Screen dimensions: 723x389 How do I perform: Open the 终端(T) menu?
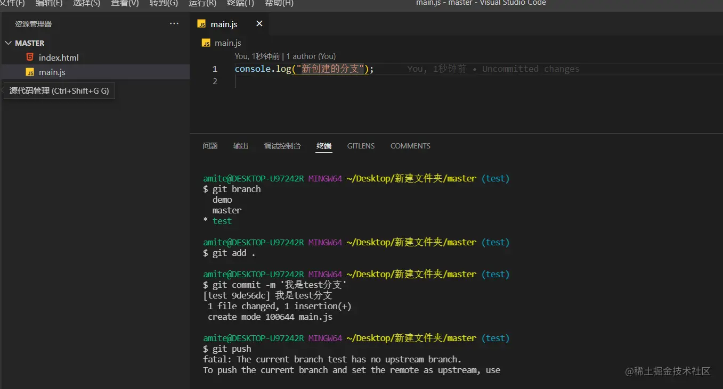tap(240, 4)
